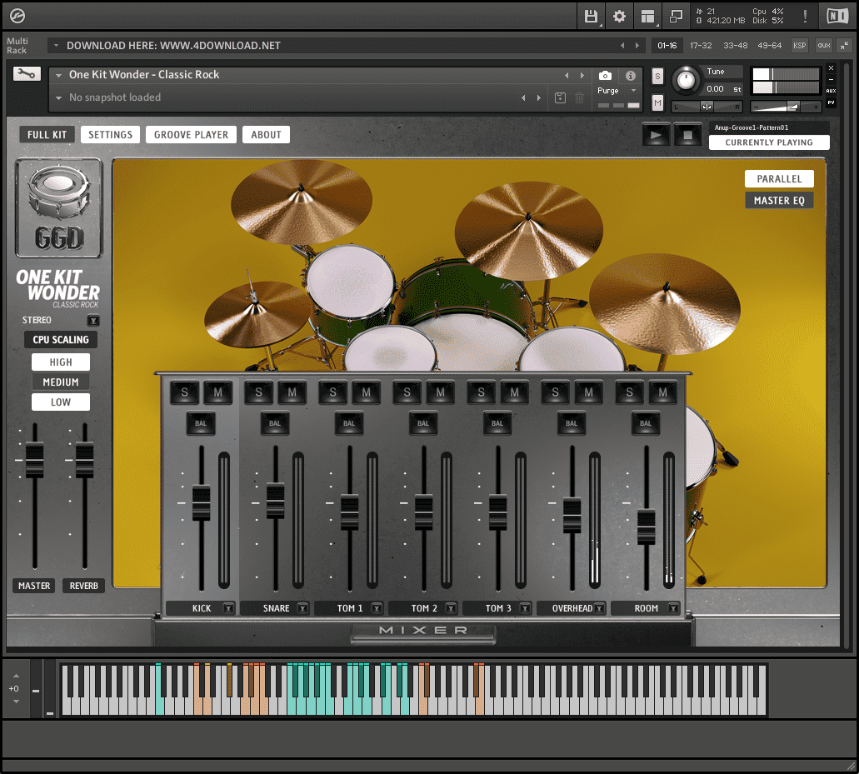
Task: Click the Kontakt logo icon
Action: (17, 17)
